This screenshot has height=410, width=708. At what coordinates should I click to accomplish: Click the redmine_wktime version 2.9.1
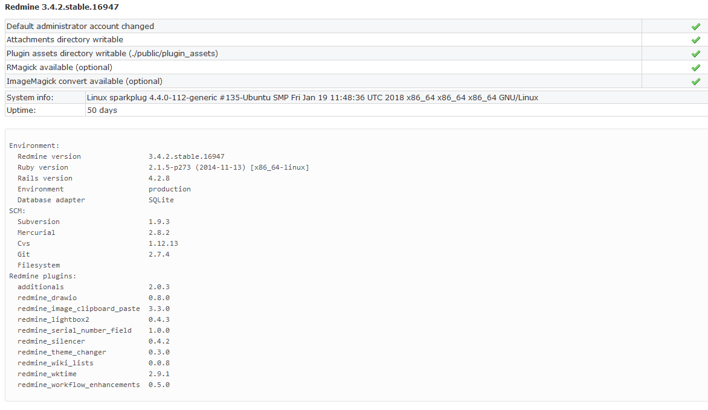pos(159,373)
